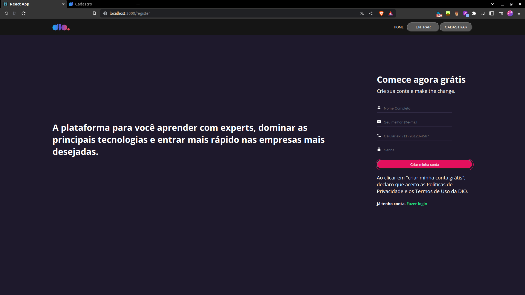525x295 pixels.
Task: Open Brave Rewards triangle icon
Action: tap(391, 13)
